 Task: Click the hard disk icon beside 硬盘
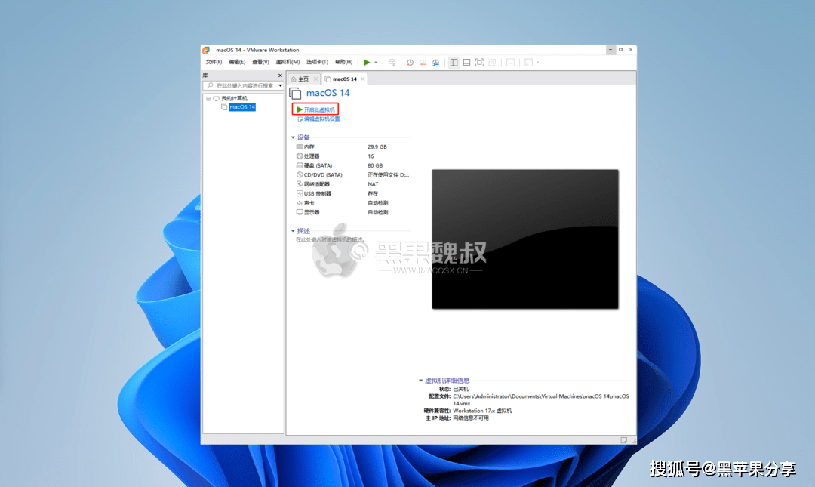[300, 165]
